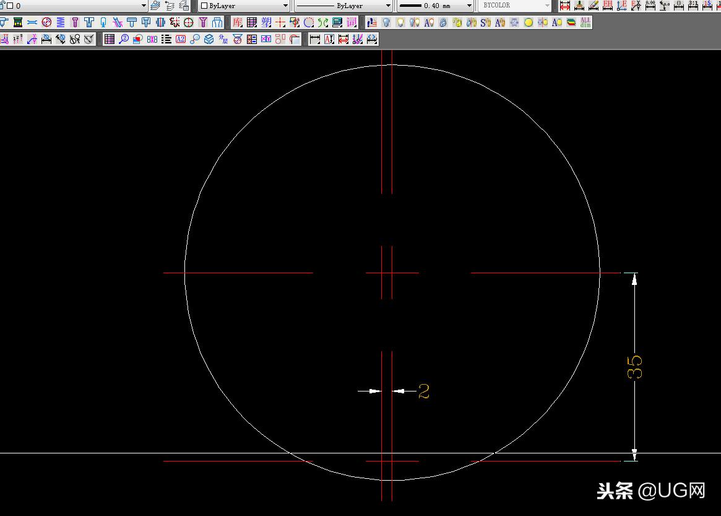The width and height of the screenshot is (721, 516).
Task: Expand the 0.40 mm lineweight dropdown
Action: pos(468,6)
